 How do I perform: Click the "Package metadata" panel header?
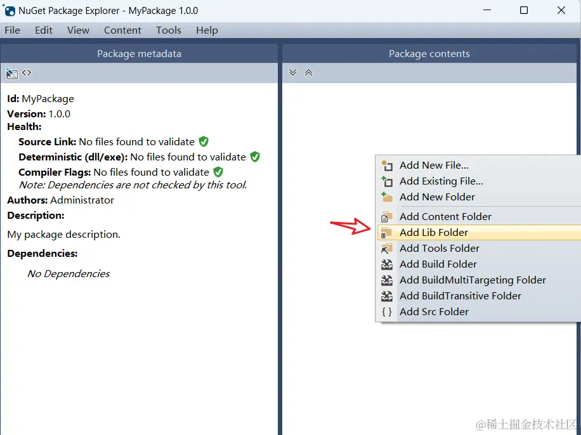[139, 54]
